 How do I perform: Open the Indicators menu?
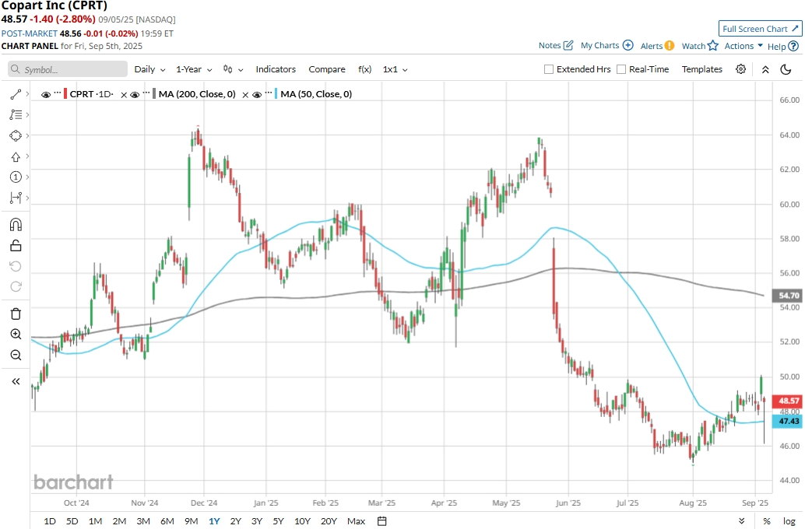pos(276,69)
